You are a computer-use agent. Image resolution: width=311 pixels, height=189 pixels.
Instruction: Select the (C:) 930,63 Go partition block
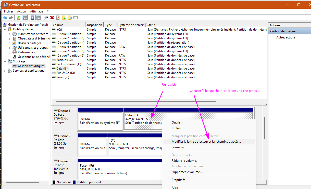(135, 146)
